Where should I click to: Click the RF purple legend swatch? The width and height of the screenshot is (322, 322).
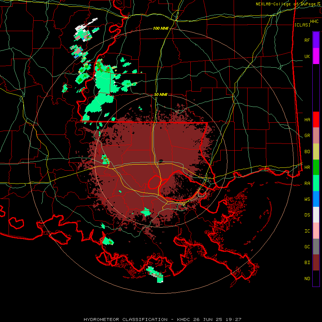316,40
